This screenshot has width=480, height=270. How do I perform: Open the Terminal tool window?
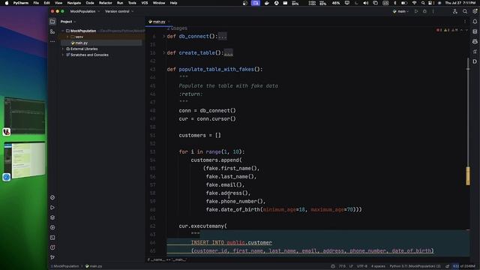click(x=52, y=238)
